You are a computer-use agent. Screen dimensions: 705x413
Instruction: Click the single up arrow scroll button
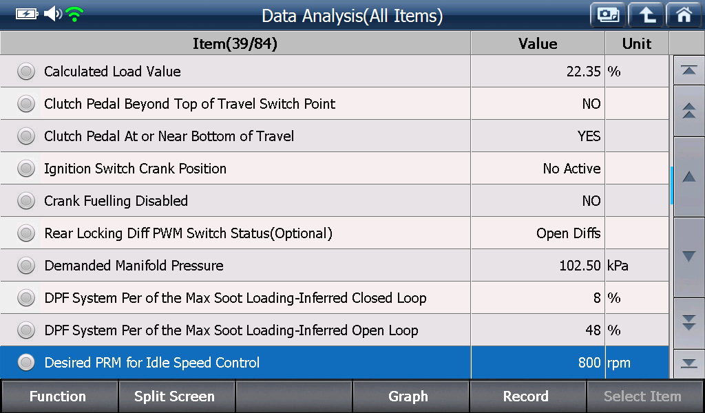pyautogui.click(x=688, y=177)
